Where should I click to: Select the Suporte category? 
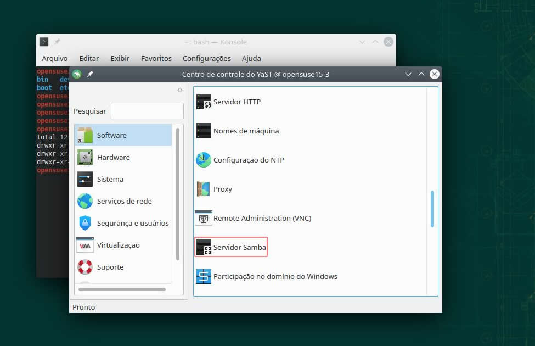click(110, 267)
